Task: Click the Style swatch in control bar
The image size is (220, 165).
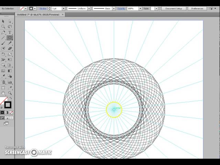Action: pos(153,9)
